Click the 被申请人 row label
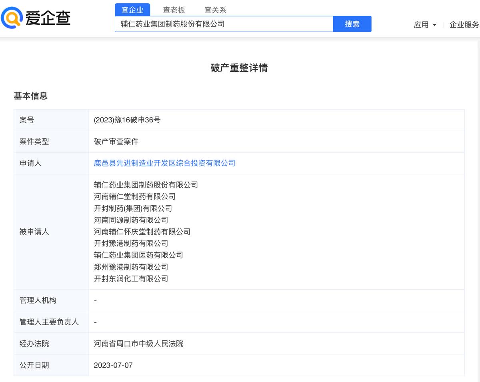The image size is (480, 382). [x=34, y=232]
